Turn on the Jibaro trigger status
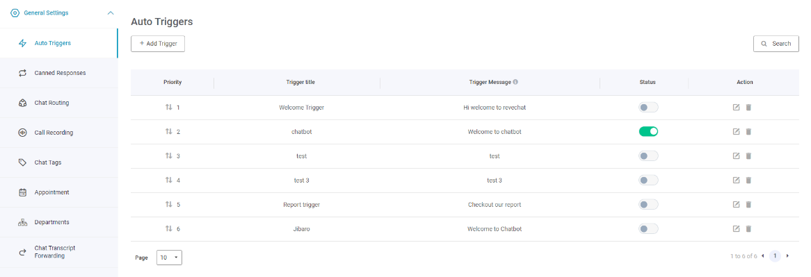This screenshot has height=277, width=811. 649,228
